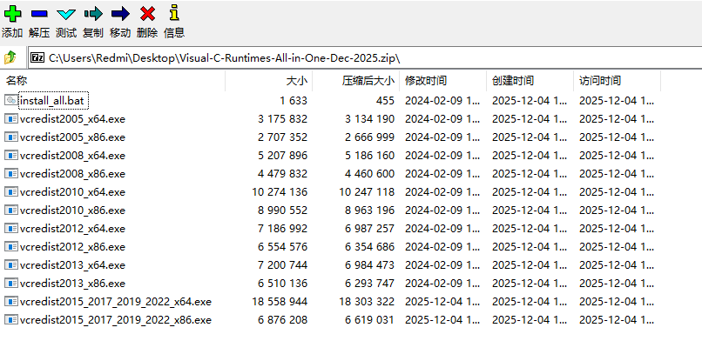Sort by Name (名称) column header
The image size is (702, 361).
point(112,81)
